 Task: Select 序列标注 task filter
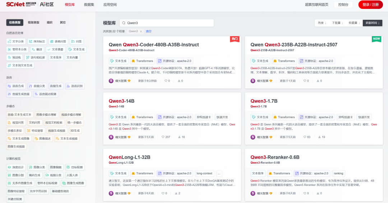coord(37,42)
